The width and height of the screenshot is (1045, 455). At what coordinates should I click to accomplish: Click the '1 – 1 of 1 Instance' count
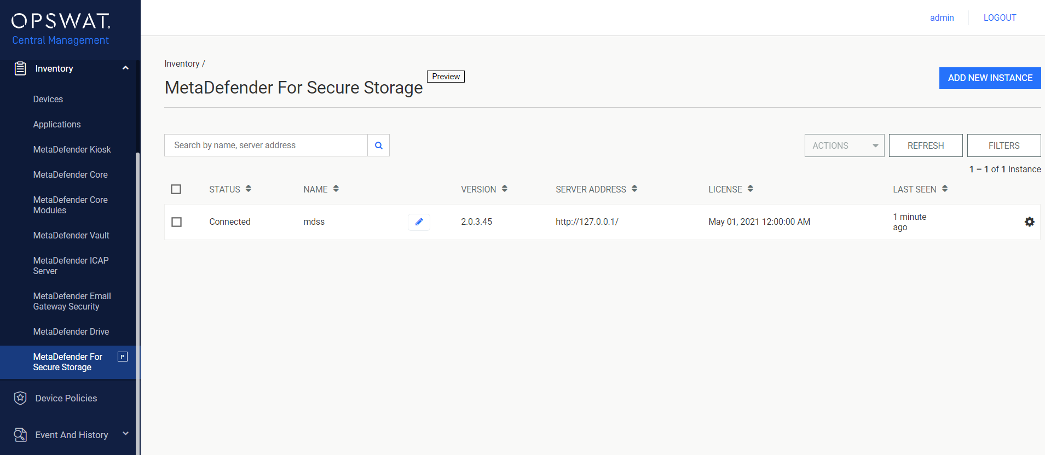(x=1005, y=170)
